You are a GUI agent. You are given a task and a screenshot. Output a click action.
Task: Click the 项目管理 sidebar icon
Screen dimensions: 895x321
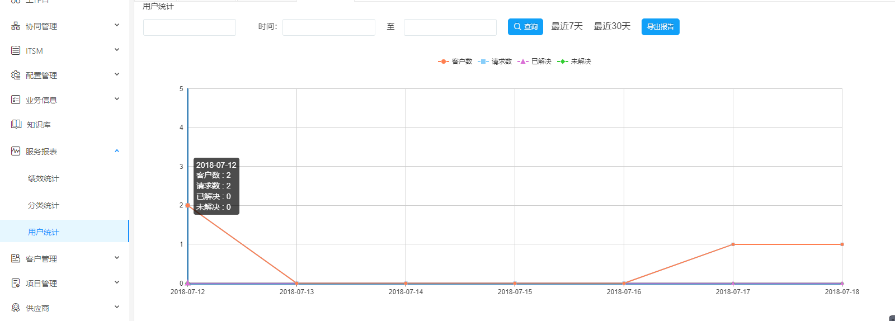point(16,283)
